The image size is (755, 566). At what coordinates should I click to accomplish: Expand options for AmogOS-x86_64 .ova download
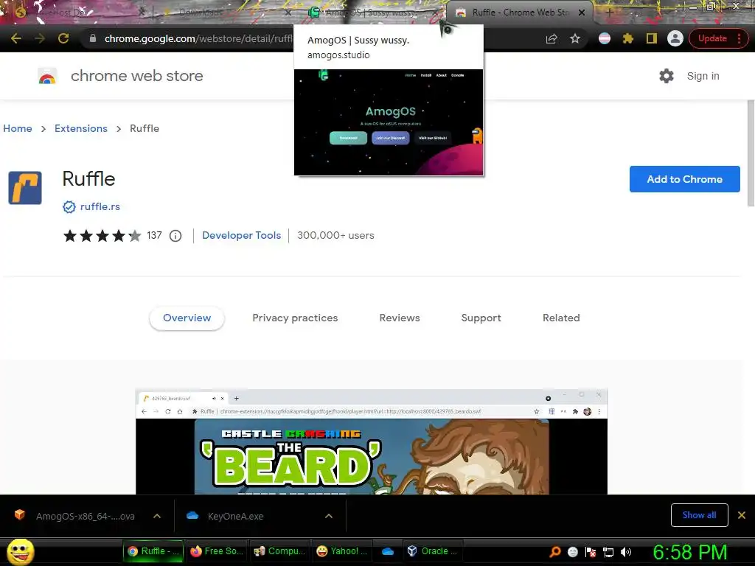tap(157, 516)
